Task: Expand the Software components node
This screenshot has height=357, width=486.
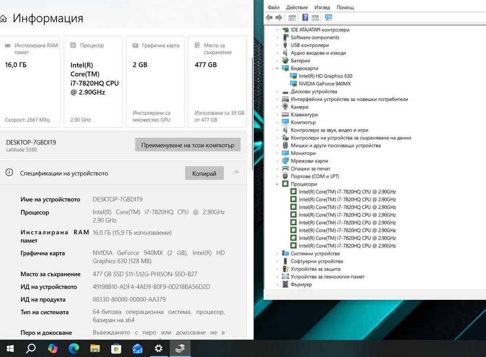Action: point(277,38)
